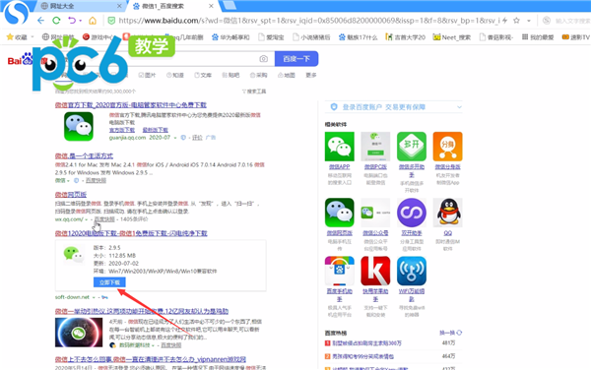Open the 速影TV bookmark
591x370 pixels.
575,36
